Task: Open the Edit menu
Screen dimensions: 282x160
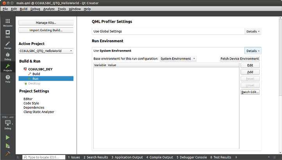Action: point(14,9)
